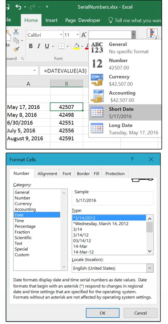Screen dimensions: 168x324
Task: Select column A header
Action: click(x=28, y=83)
